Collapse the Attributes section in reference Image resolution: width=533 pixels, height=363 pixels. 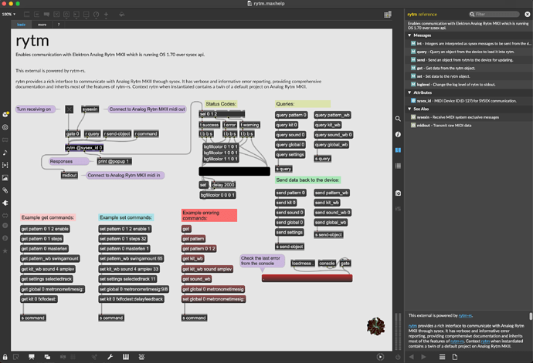(x=409, y=92)
